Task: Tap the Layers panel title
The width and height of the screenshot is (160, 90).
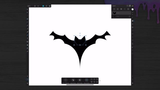Action: tap(114, 6)
